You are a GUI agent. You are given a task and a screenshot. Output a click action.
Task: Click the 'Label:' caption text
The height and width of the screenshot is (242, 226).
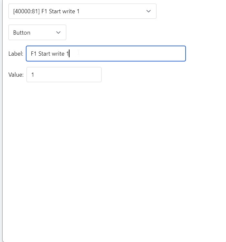point(16,54)
